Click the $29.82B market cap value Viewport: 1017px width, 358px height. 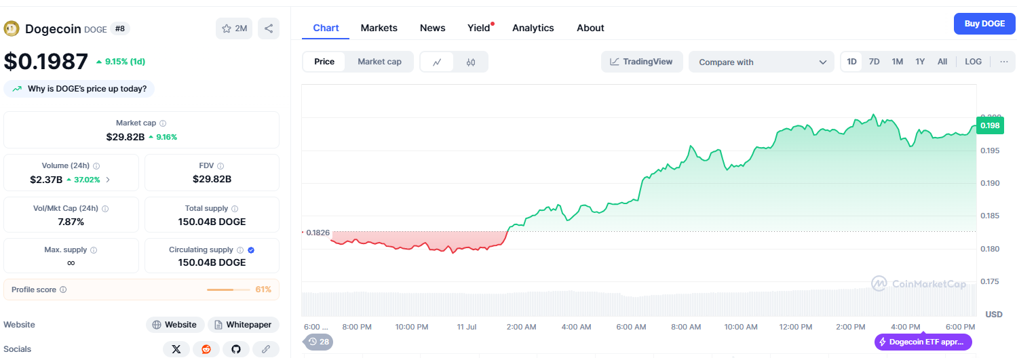coord(126,136)
